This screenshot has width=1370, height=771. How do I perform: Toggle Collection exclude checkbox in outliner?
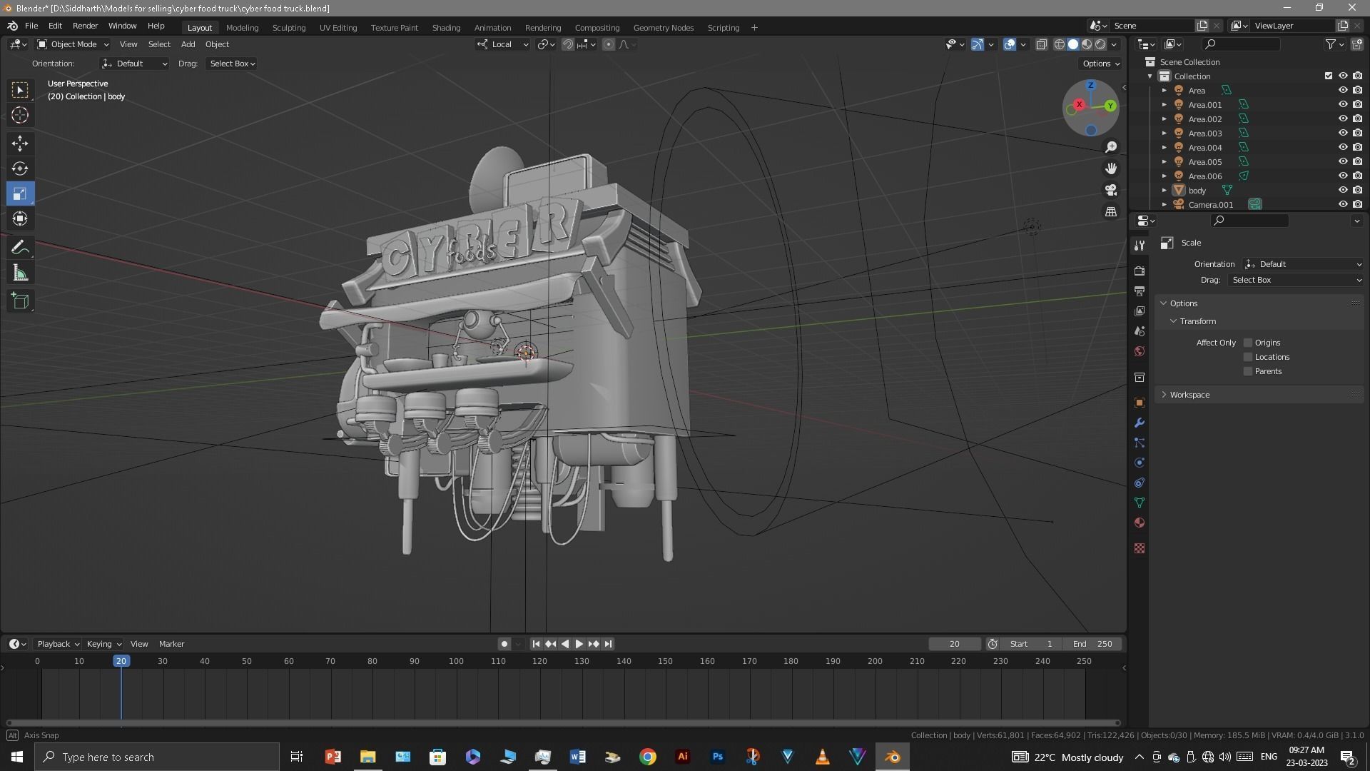pyautogui.click(x=1328, y=76)
